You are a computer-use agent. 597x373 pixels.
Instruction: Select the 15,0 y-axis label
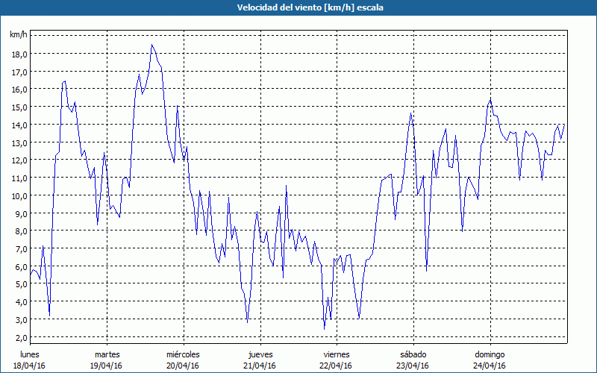point(19,107)
